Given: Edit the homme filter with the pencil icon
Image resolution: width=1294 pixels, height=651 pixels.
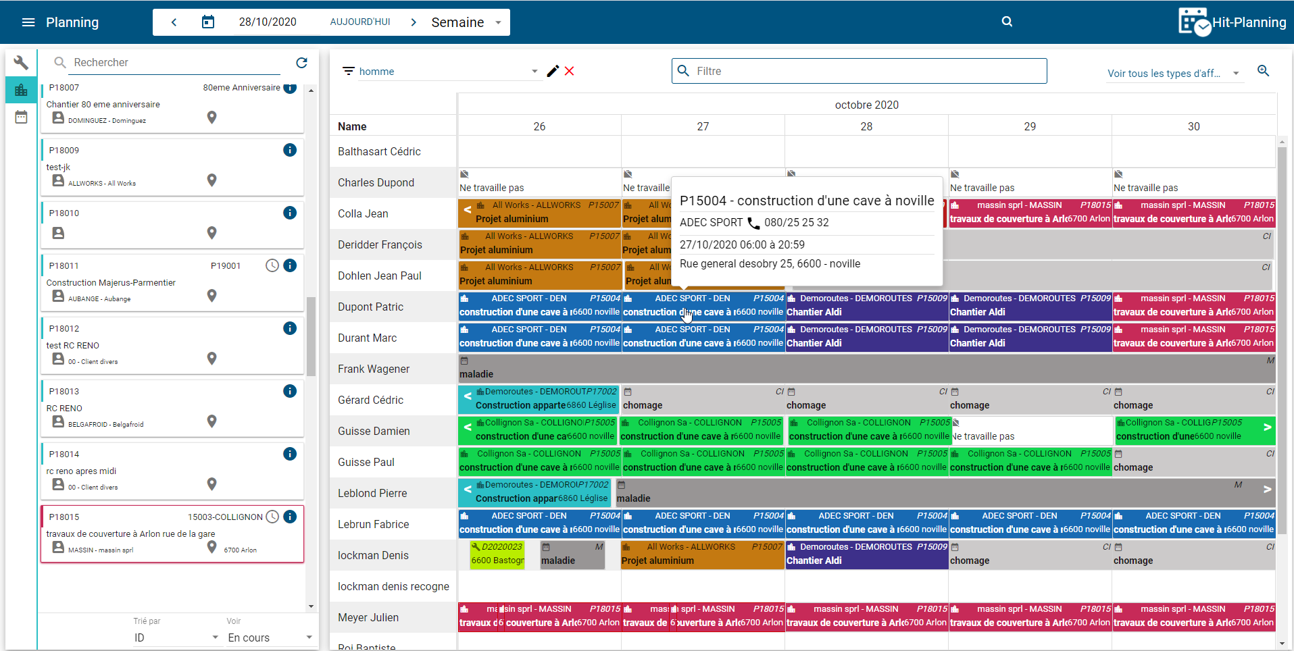Looking at the screenshot, I should tap(553, 71).
